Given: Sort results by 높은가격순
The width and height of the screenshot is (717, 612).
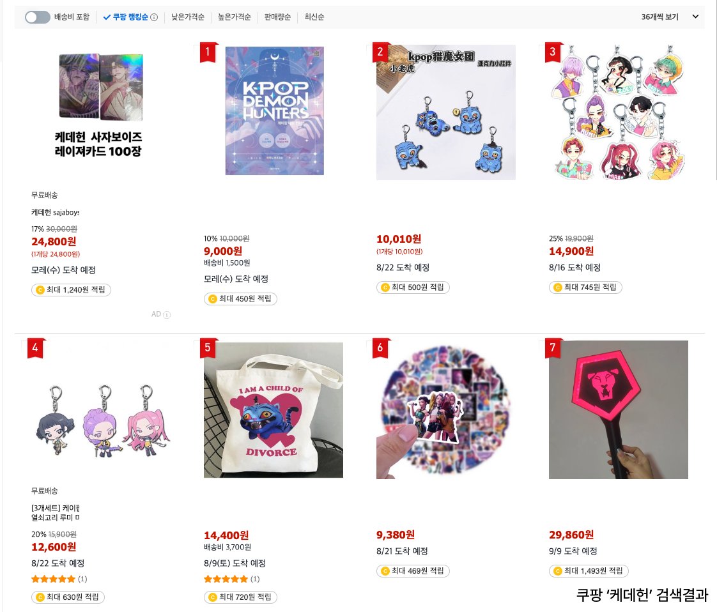Looking at the screenshot, I should (x=234, y=17).
